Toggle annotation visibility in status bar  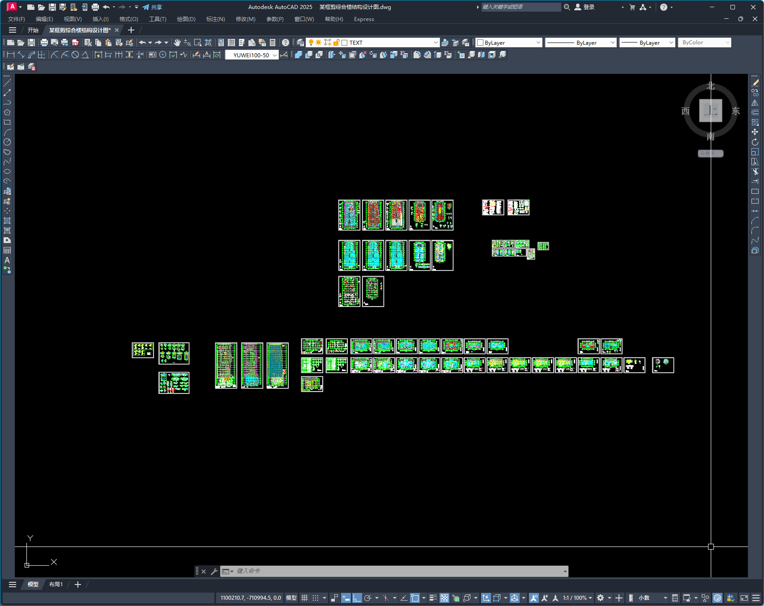tap(534, 598)
